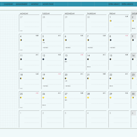The height and width of the screenshot is (137, 137).
Task: Click the moon icon on day 21
Action: tap(88, 78)
